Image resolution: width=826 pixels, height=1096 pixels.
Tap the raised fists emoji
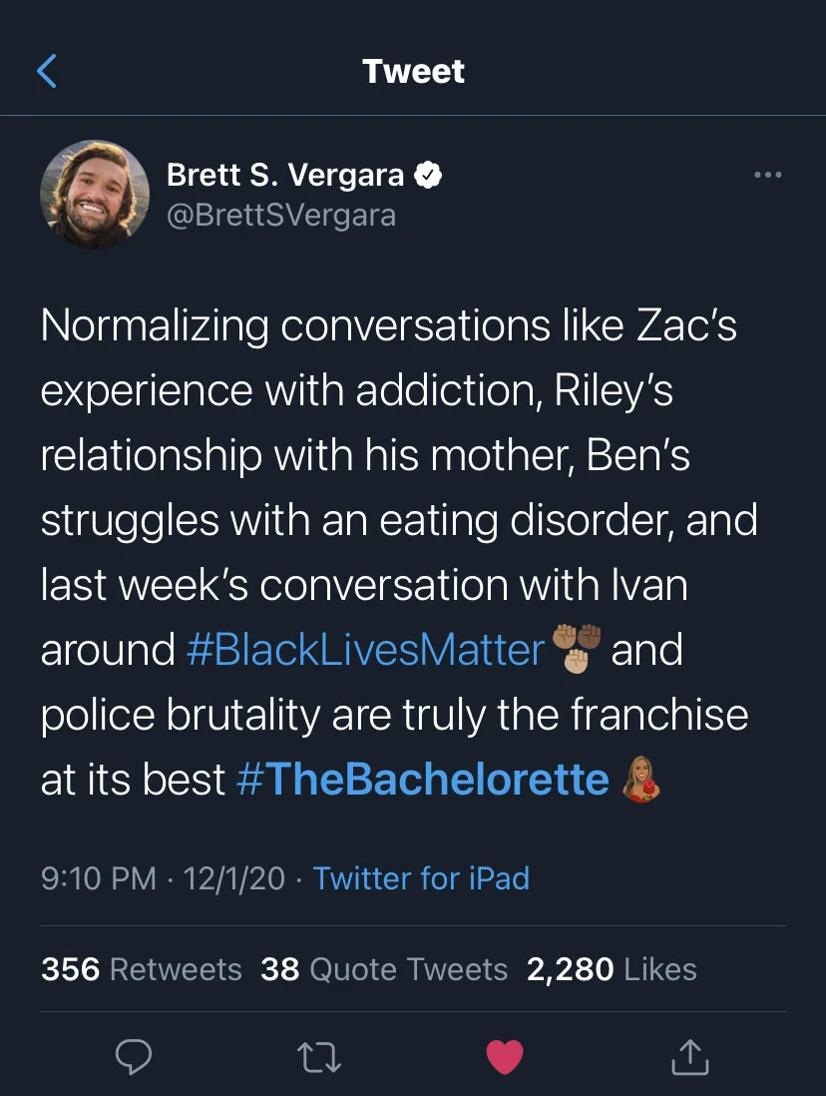(577, 647)
